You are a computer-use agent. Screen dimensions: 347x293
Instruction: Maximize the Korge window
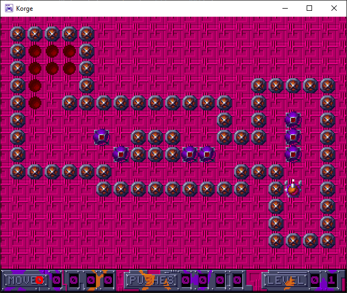[x=309, y=9]
